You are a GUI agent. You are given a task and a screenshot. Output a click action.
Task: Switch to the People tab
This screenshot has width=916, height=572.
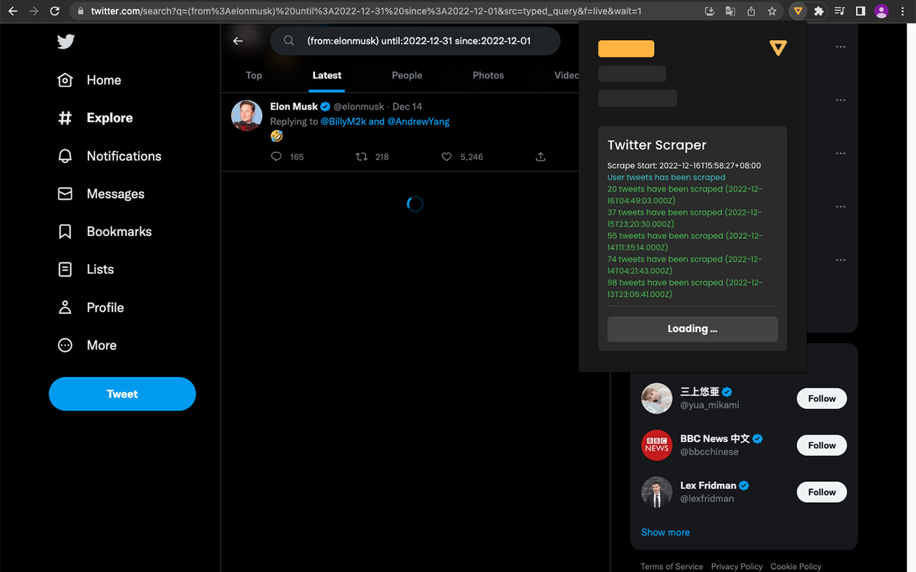click(x=406, y=75)
